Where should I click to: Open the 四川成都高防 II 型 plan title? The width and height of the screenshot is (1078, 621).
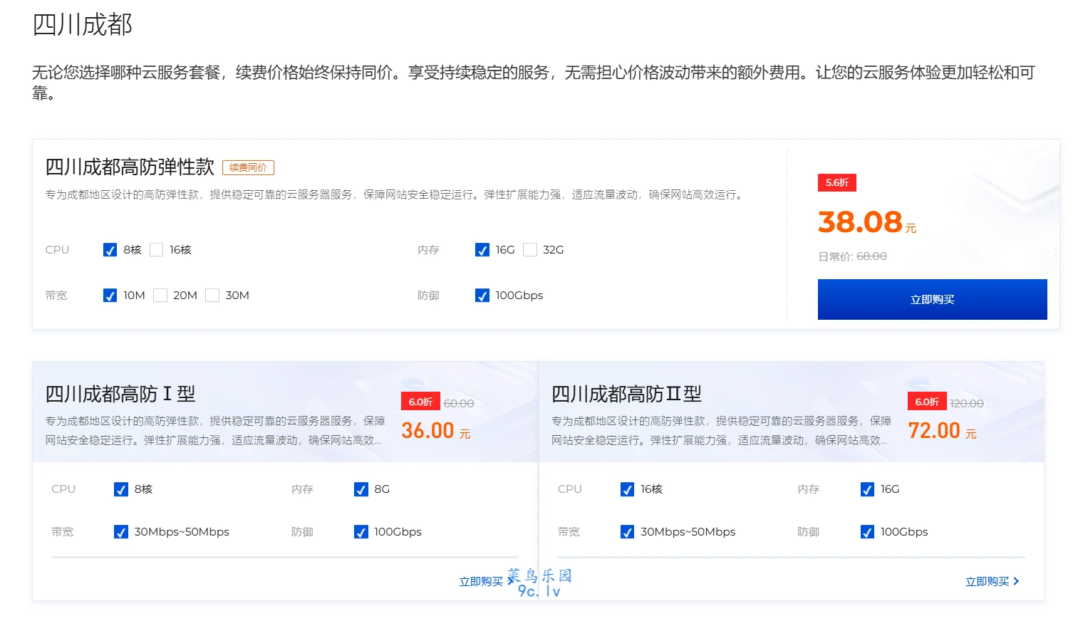click(x=626, y=394)
